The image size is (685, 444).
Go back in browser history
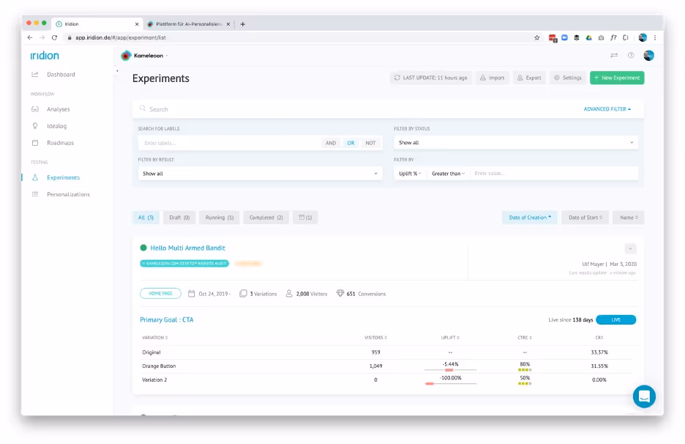pyautogui.click(x=30, y=37)
